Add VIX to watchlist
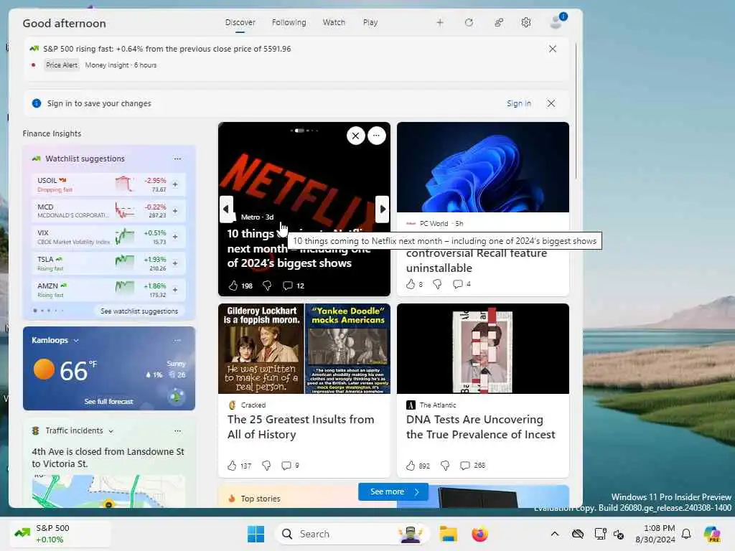Image resolution: width=735 pixels, height=551 pixels. pyautogui.click(x=175, y=237)
